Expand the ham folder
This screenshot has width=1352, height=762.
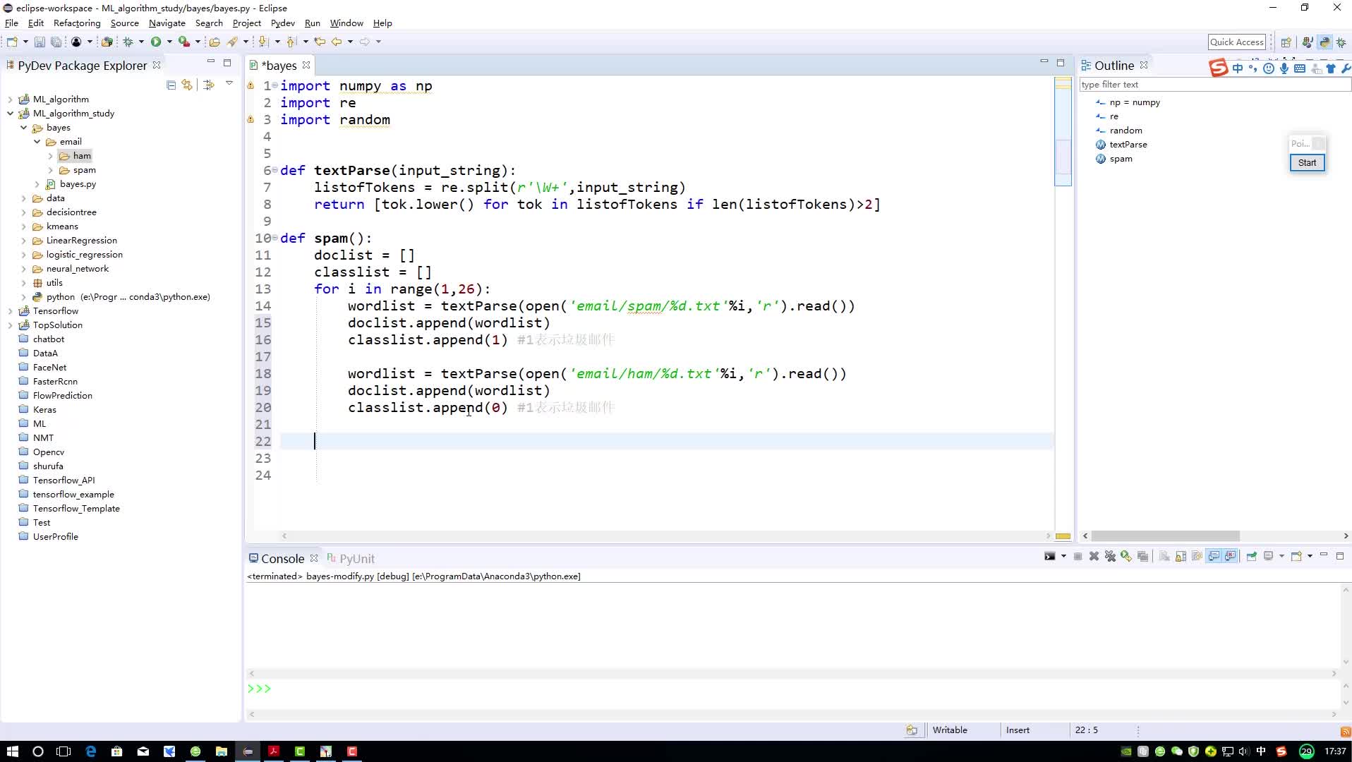click(x=50, y=156)
